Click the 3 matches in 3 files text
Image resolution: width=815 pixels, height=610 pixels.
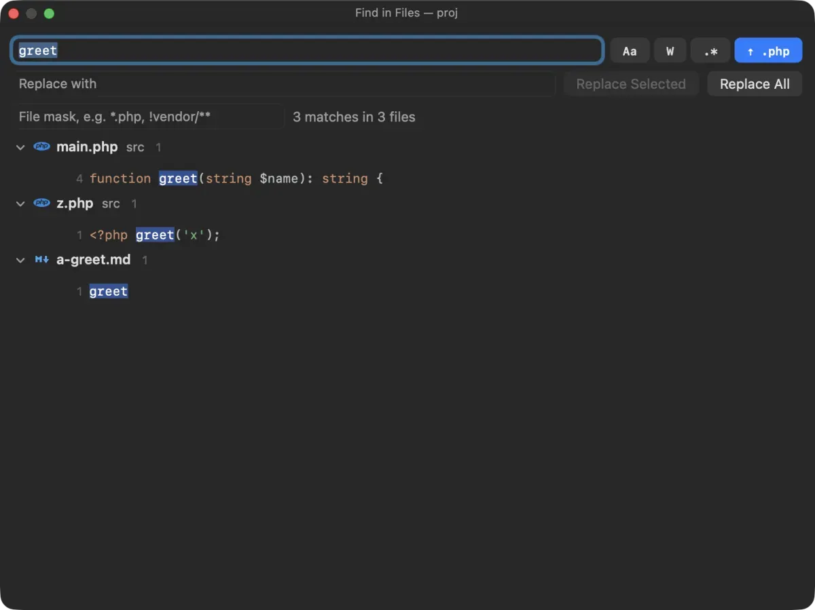point(354,117)
